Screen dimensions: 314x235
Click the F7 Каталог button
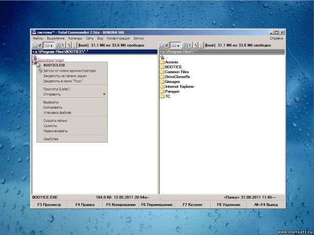[x=193, y=205]
